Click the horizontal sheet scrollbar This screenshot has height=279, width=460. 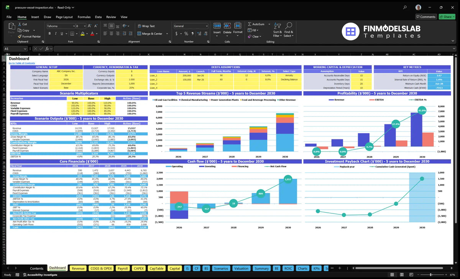[399, 268]
